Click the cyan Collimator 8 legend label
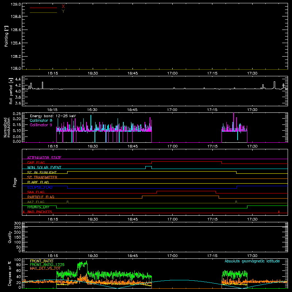This screenshot has height=292, width=292. point(41,120)
